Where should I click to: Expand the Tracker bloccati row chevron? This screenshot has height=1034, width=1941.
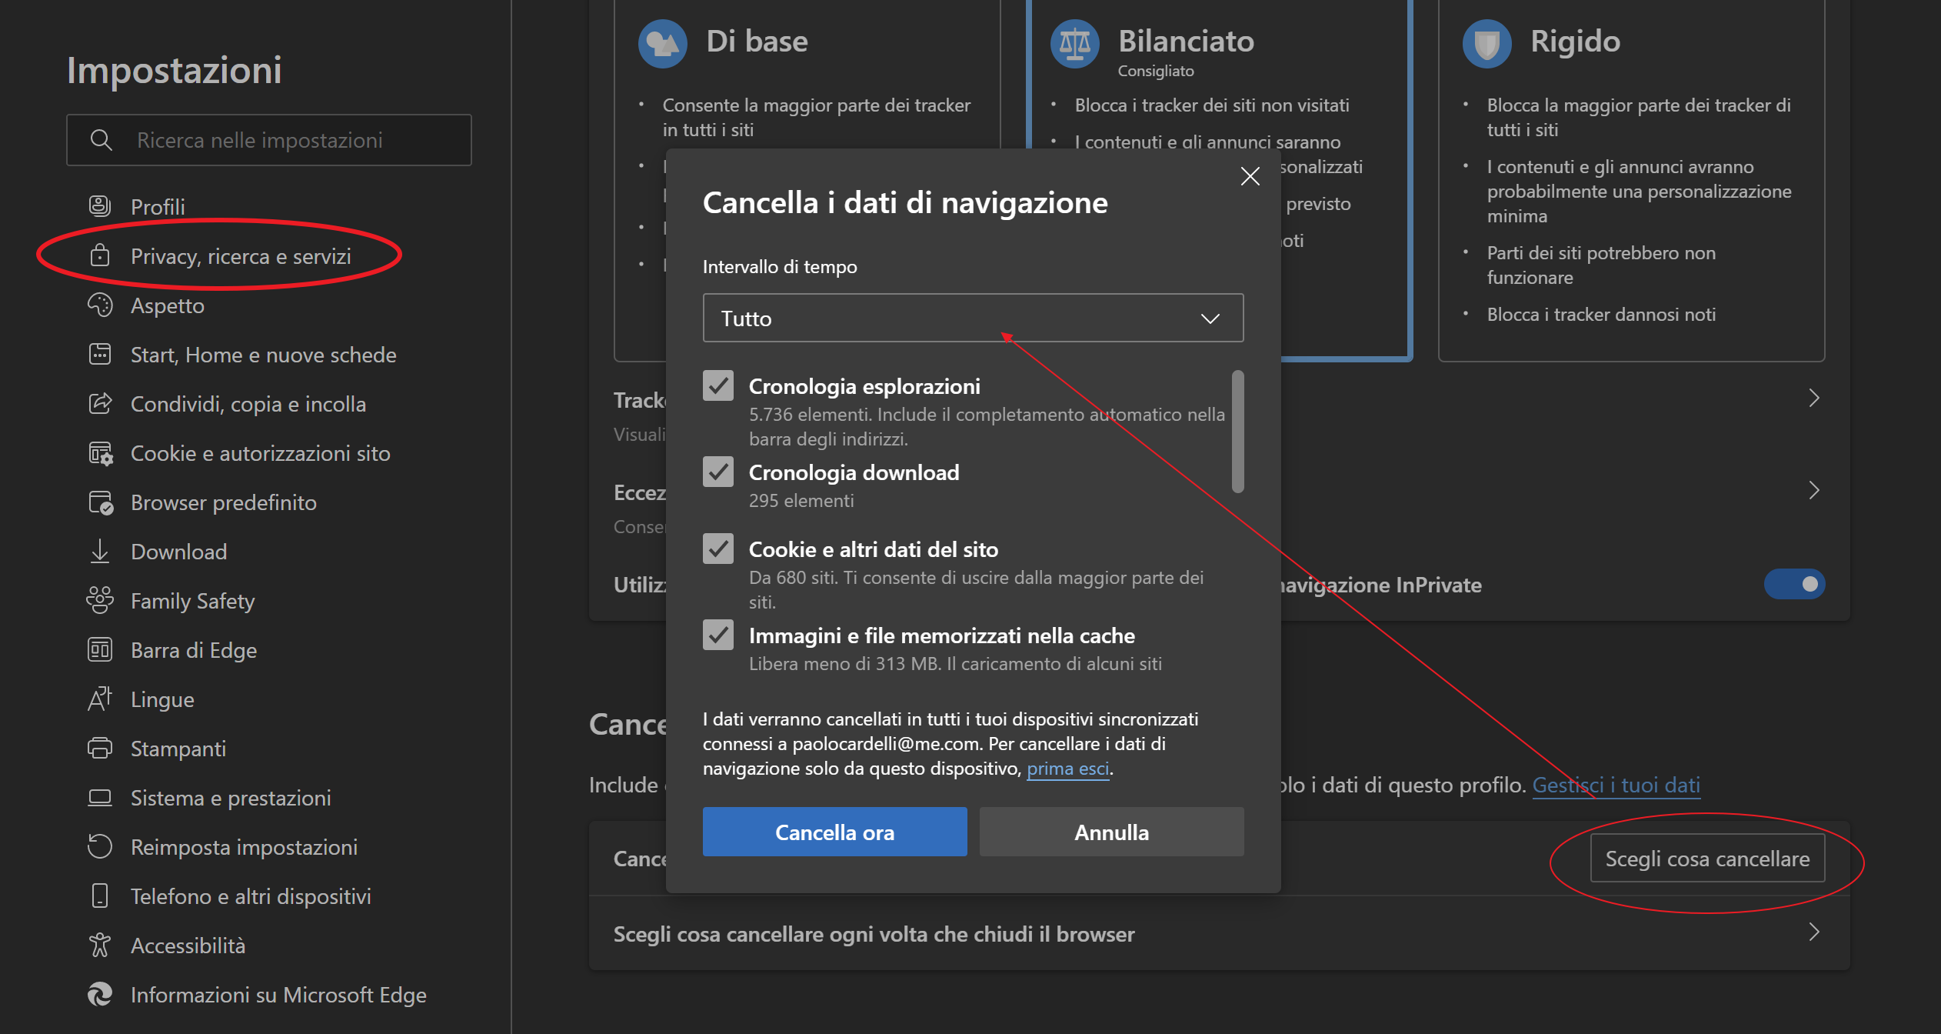pos(1814,398)
